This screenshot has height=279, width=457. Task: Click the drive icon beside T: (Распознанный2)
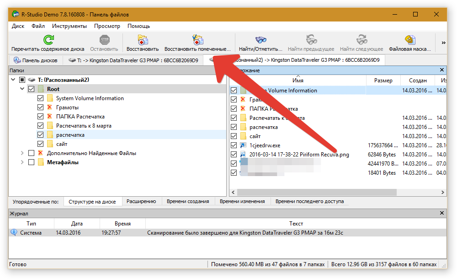click(32, 80)
